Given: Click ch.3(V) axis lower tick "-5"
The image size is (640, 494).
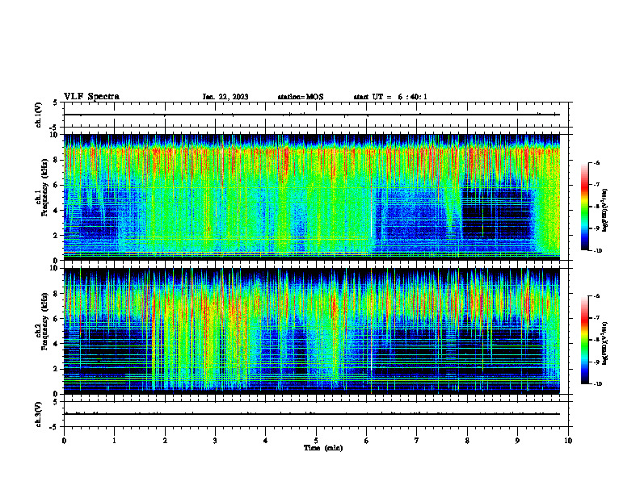Looking at the screenshot, I should (55, 427).
